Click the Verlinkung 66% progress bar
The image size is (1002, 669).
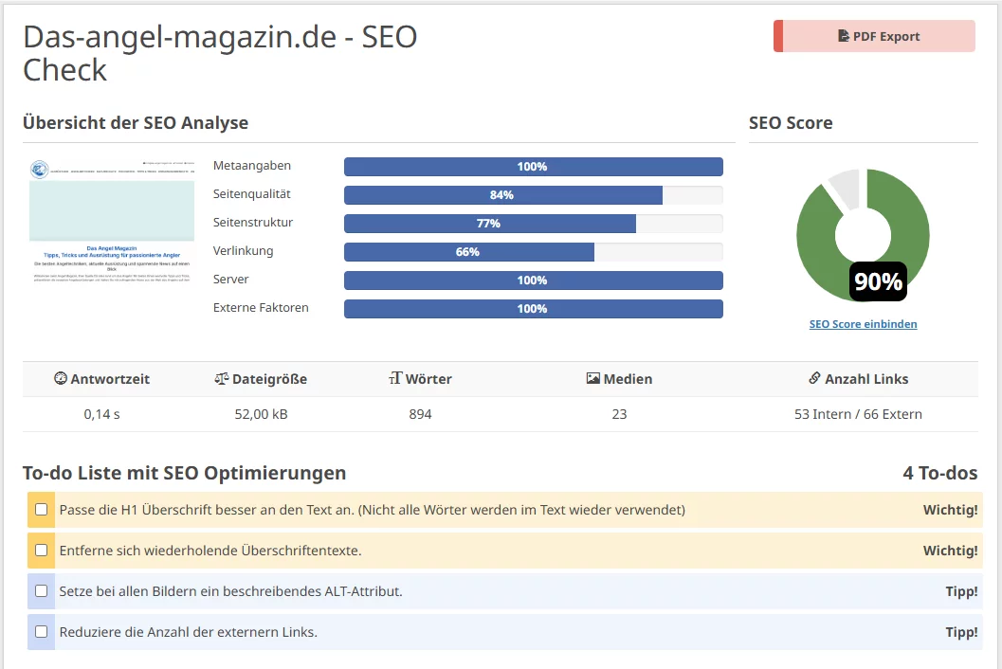point(534,252)
